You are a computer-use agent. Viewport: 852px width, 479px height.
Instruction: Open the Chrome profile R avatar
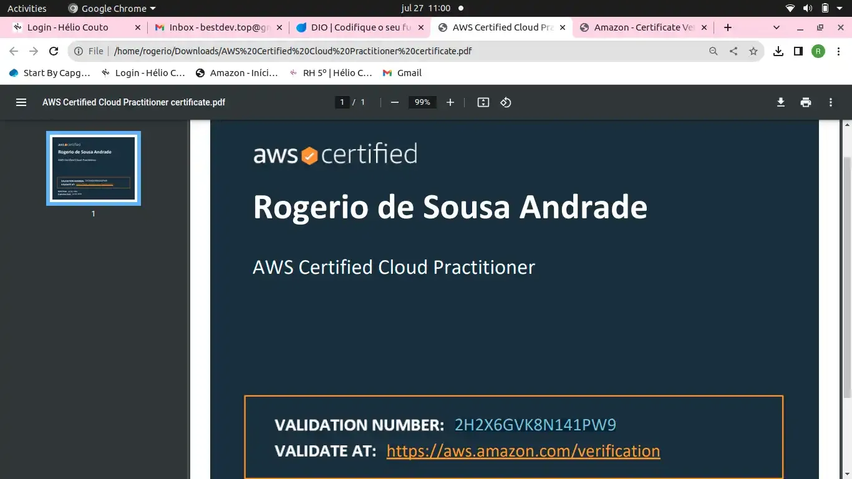click(x=818, y=51)
